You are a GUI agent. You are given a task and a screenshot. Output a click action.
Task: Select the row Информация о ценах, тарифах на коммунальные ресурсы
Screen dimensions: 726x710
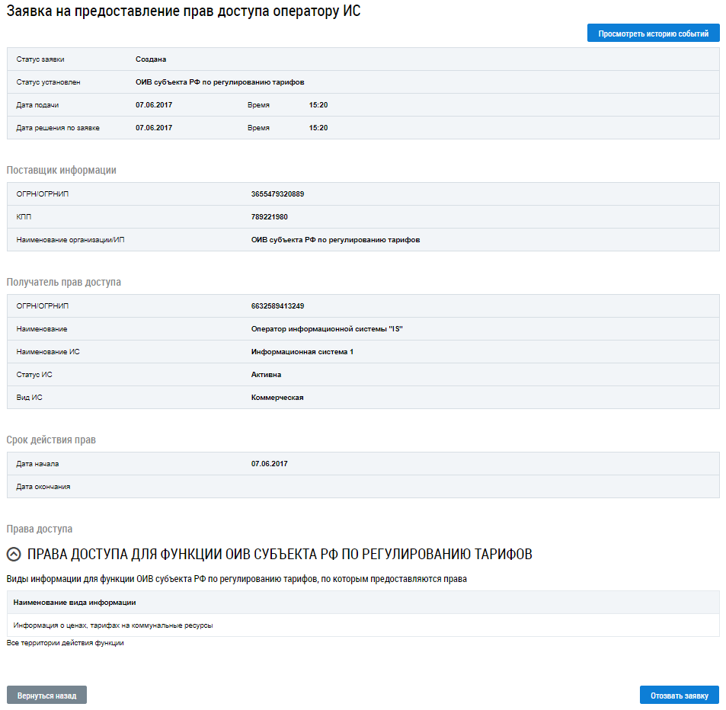pos(363,625)
